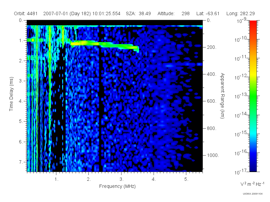Click the bright yellow-green ionospheric echo trace
This screenshot has height=202, width=270.
point(105,45)
